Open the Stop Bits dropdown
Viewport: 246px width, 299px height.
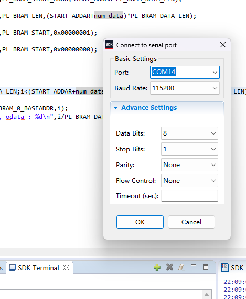click(189, 149)
